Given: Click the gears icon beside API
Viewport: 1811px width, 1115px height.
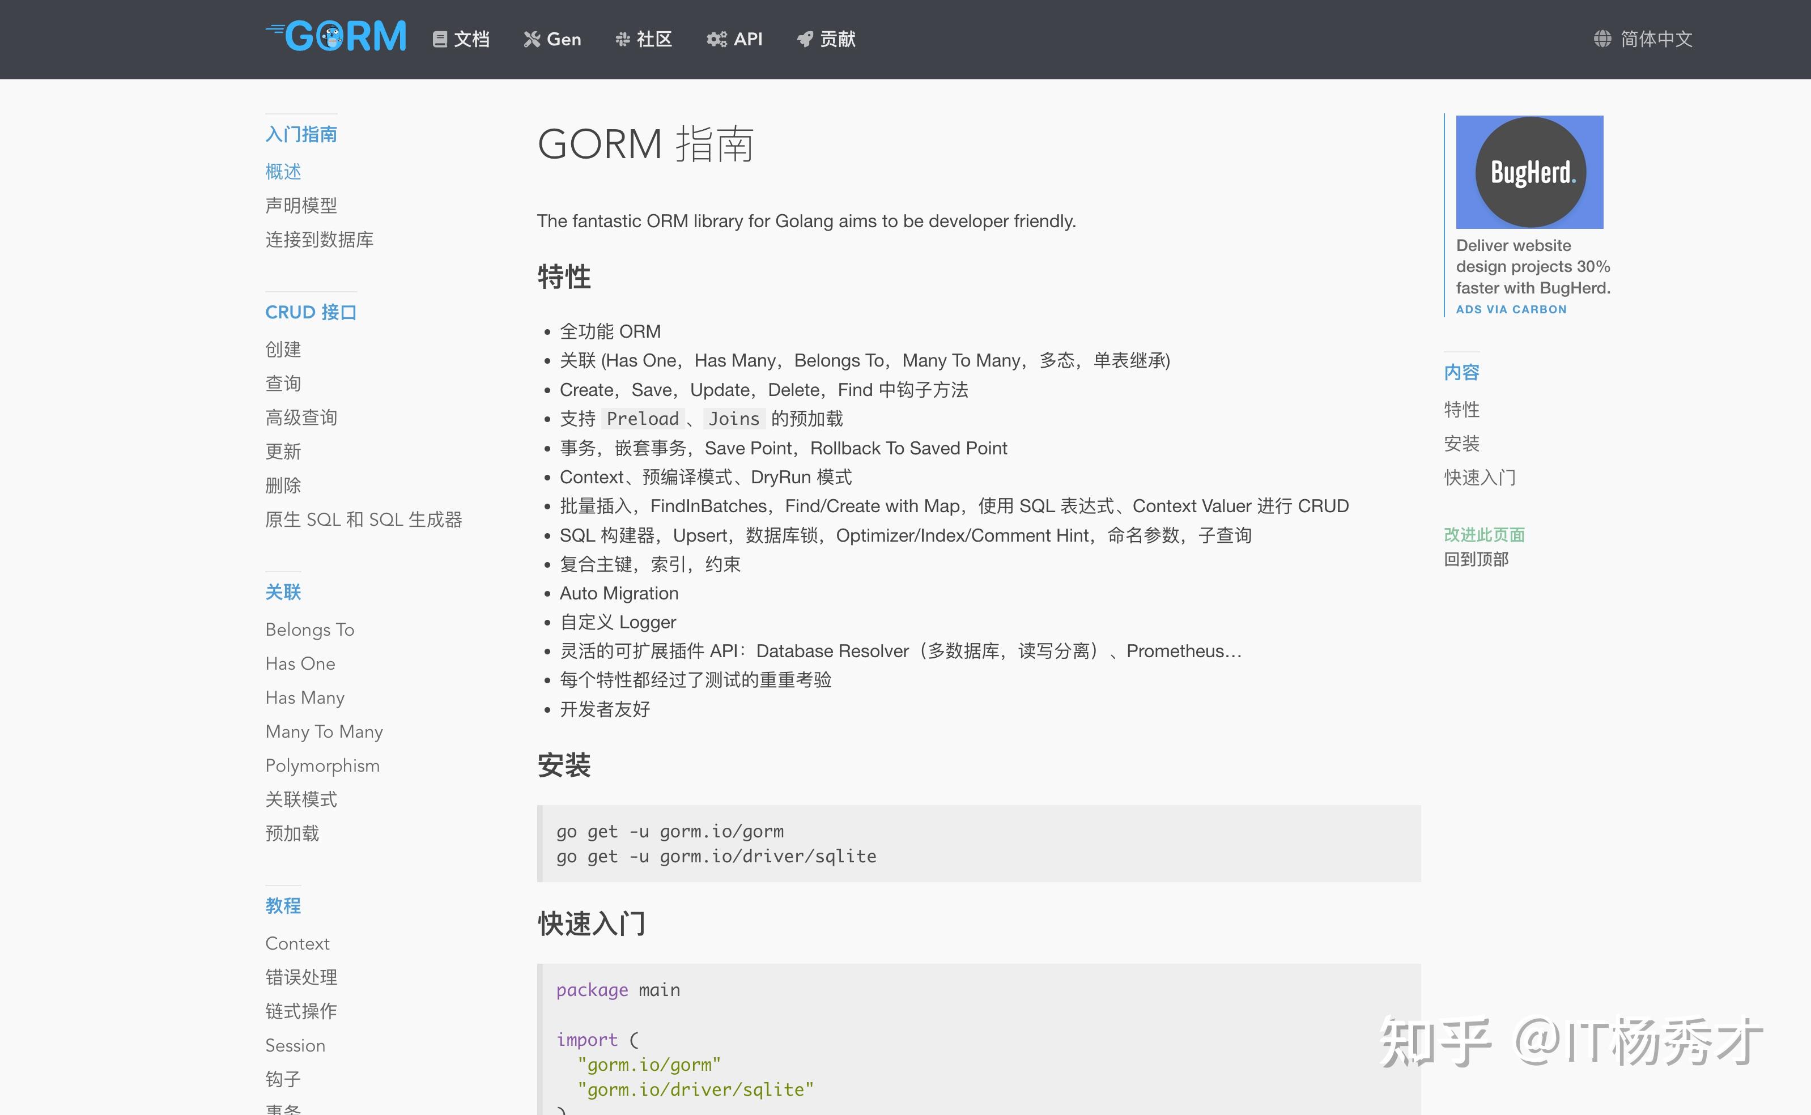Looking at the screenshot, I should coord(716,39).
